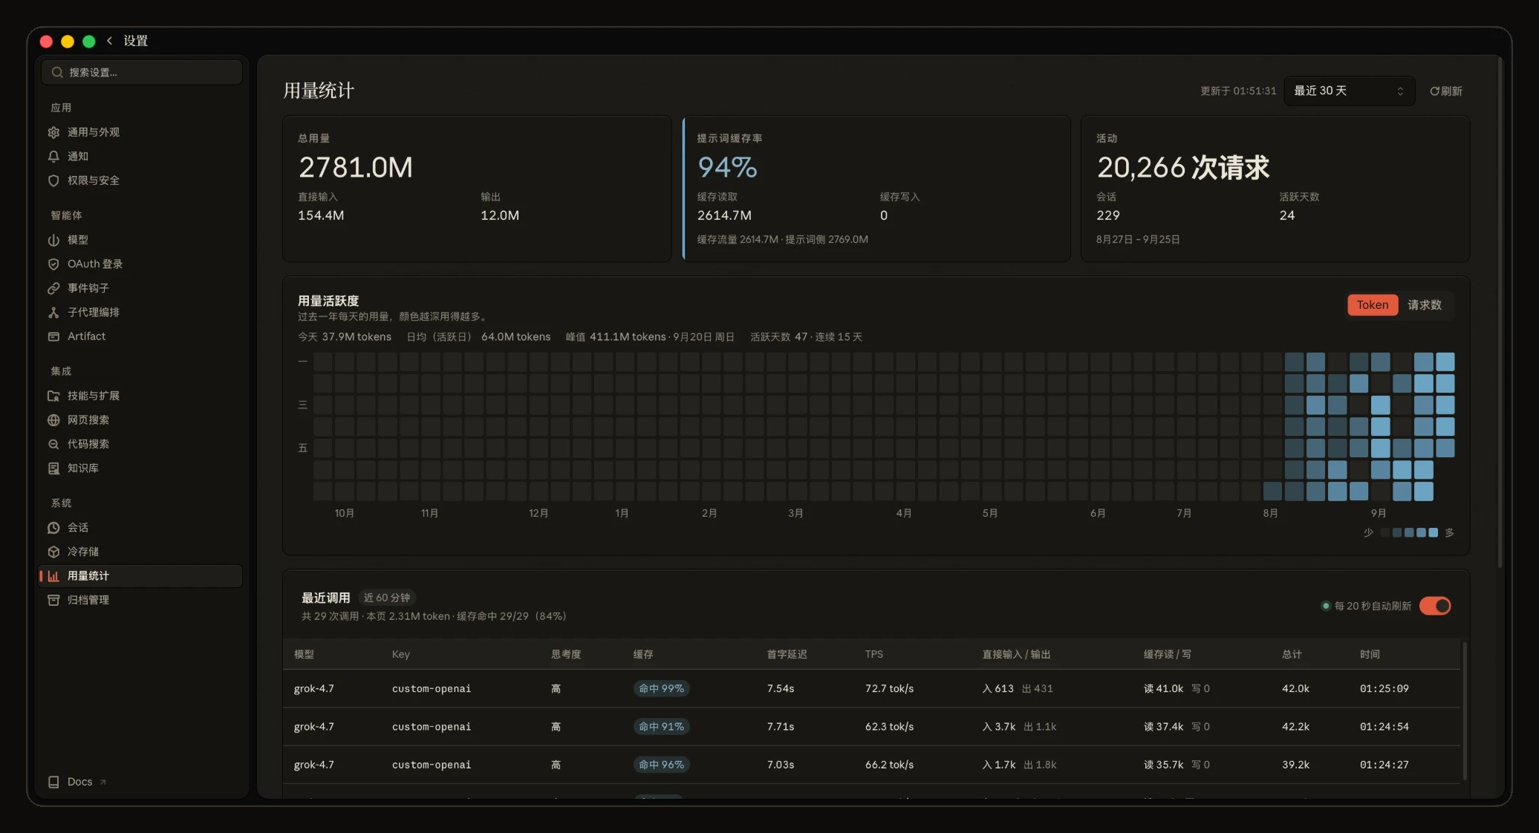Click the 读 37.4k cache cell

point(1163,727)
